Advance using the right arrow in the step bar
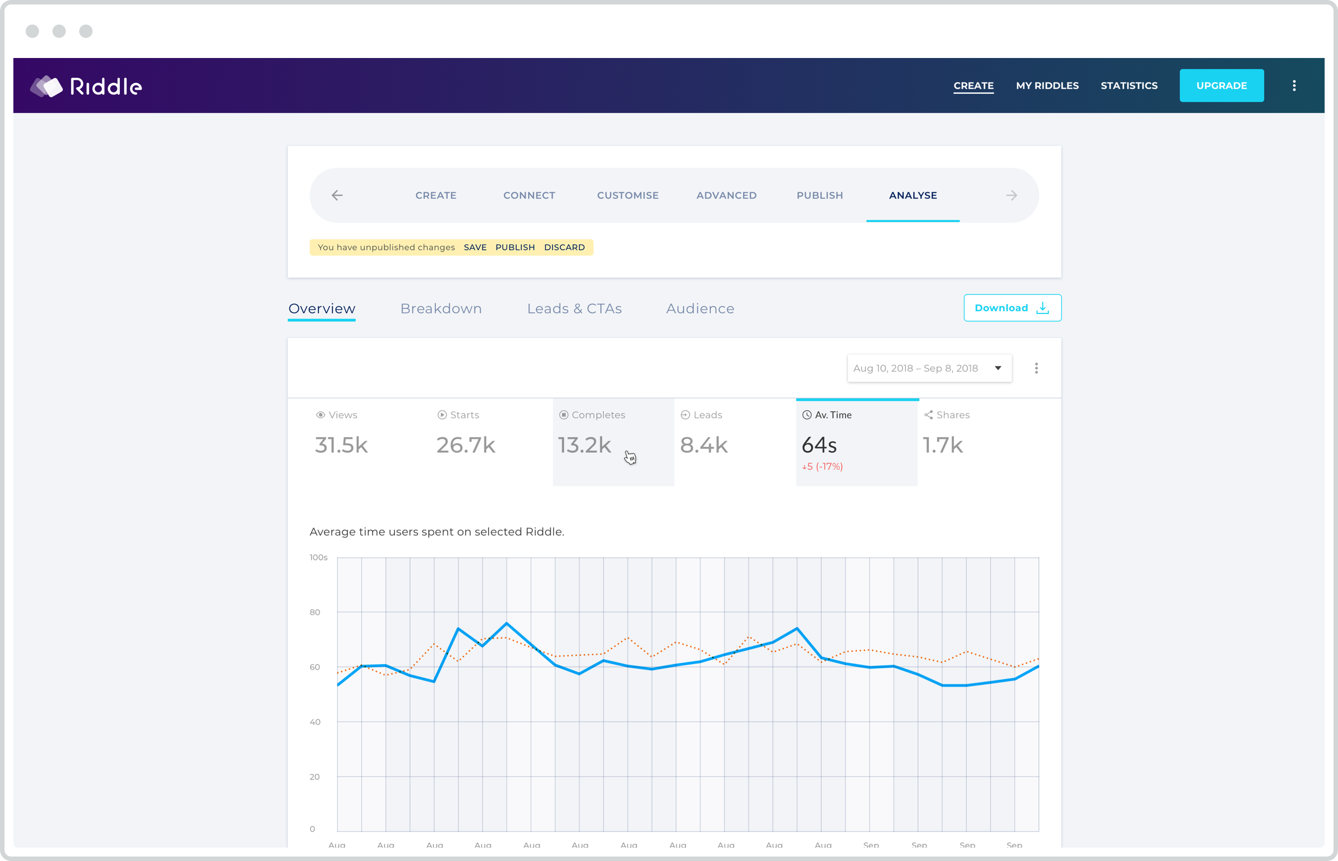 (1011, 195)
